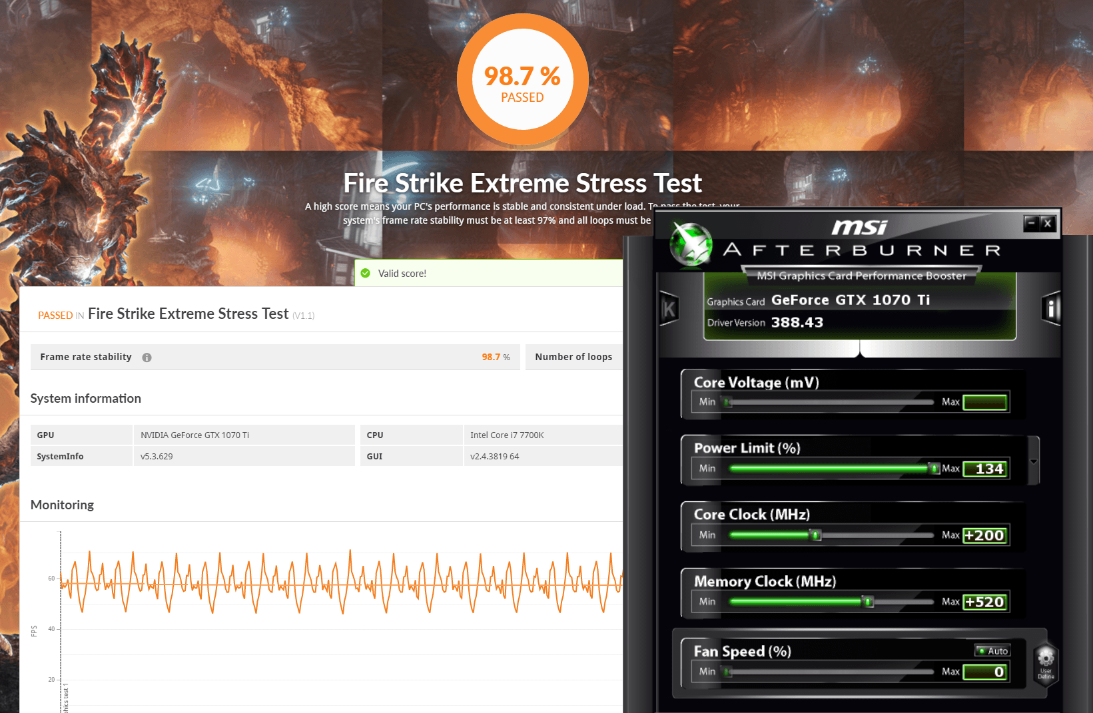This screenshot has height=713, width=1093.
Task: Click the SystemInfo v5.3.629 value
Action: tap(244, 456)
